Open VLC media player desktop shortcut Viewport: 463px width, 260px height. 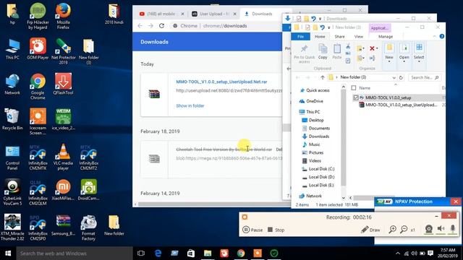pos(63,157)
